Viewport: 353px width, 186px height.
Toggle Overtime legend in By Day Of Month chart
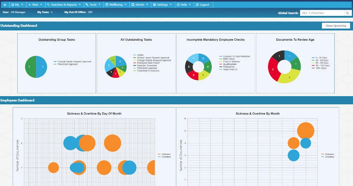(164, 157)
